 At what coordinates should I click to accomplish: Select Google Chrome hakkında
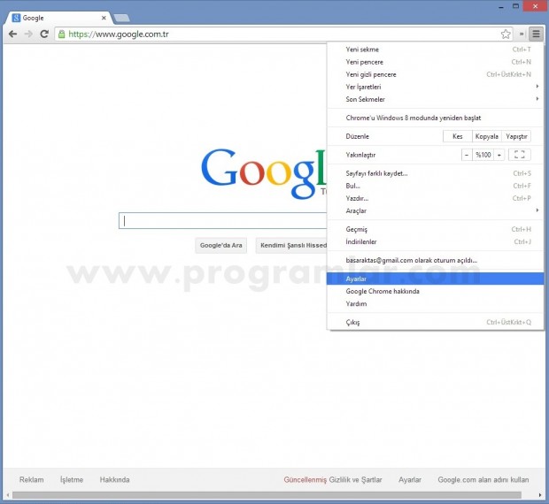pyautogui.click(x=435, y=291)
